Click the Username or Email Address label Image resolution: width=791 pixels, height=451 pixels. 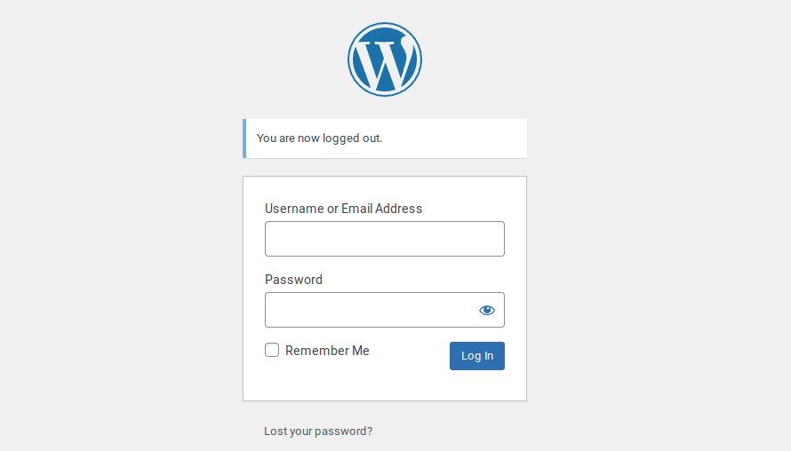344,209
